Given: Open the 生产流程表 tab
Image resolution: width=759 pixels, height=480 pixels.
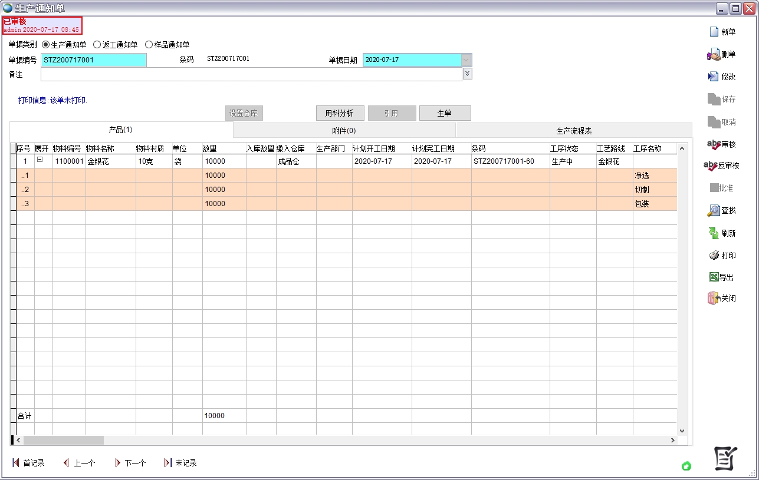Looking at the screenshot, I should click(x=574, y=131).
